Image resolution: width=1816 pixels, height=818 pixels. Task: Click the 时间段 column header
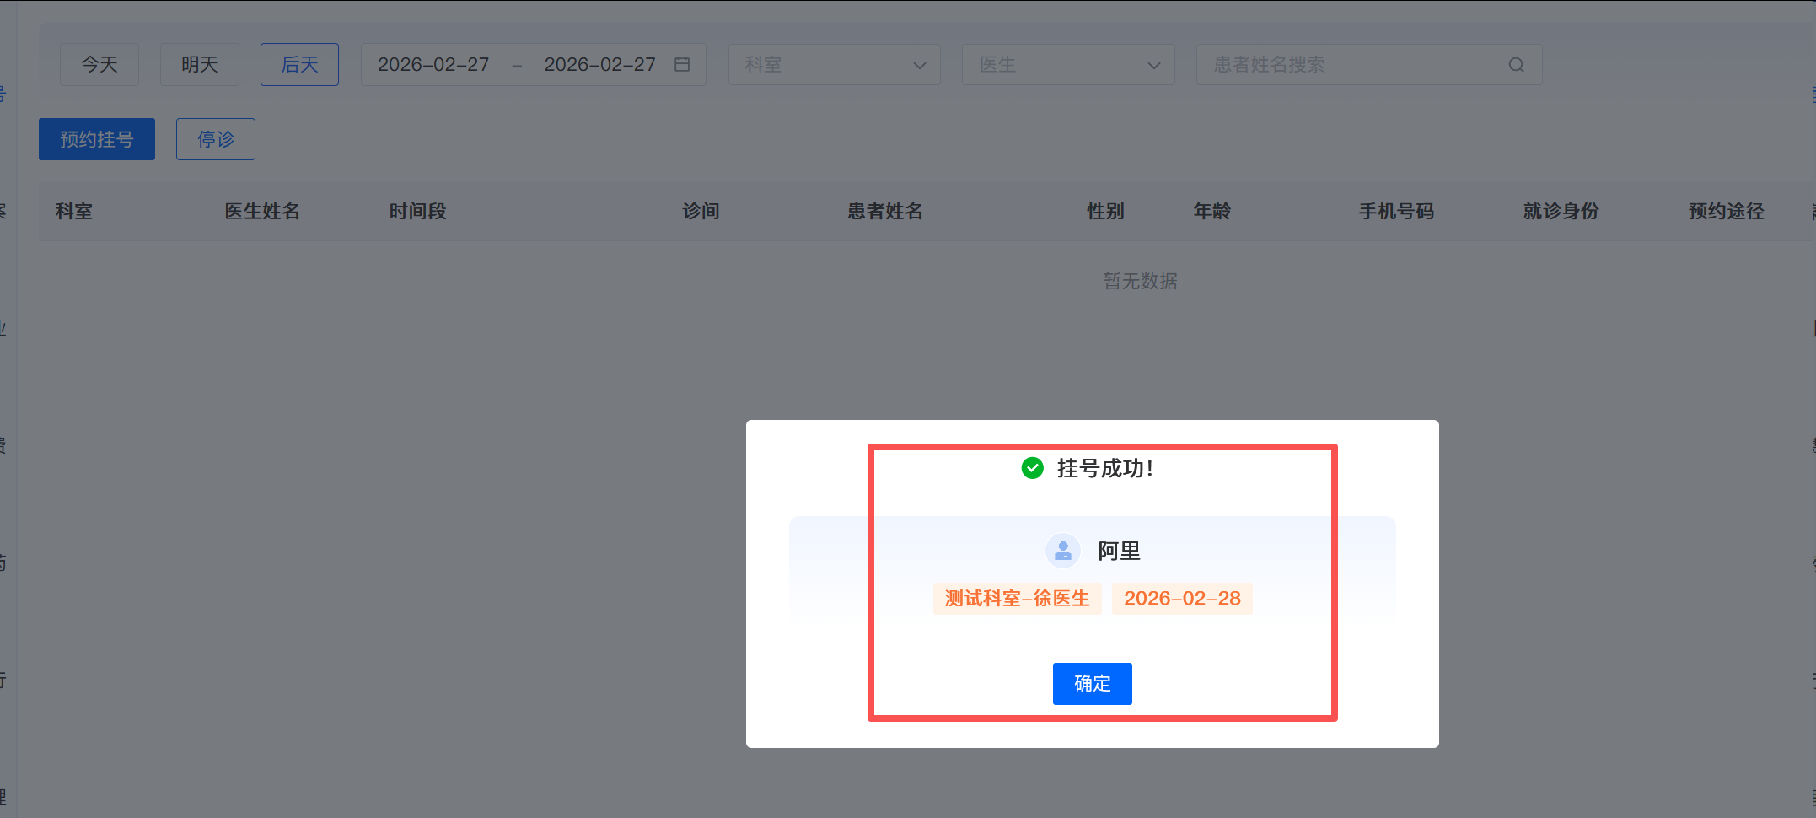pyautogui.click(x=418, y=212)
